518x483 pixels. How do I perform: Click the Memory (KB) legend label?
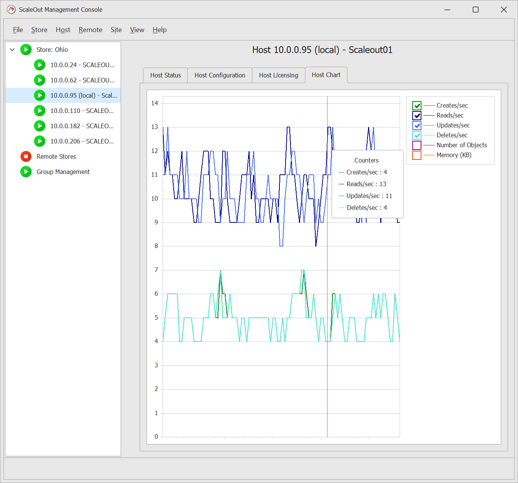(454, 155)
